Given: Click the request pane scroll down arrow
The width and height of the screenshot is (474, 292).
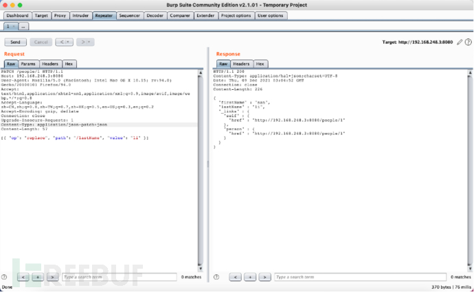Looking at the screenshot, I should (x=201, y=269).
